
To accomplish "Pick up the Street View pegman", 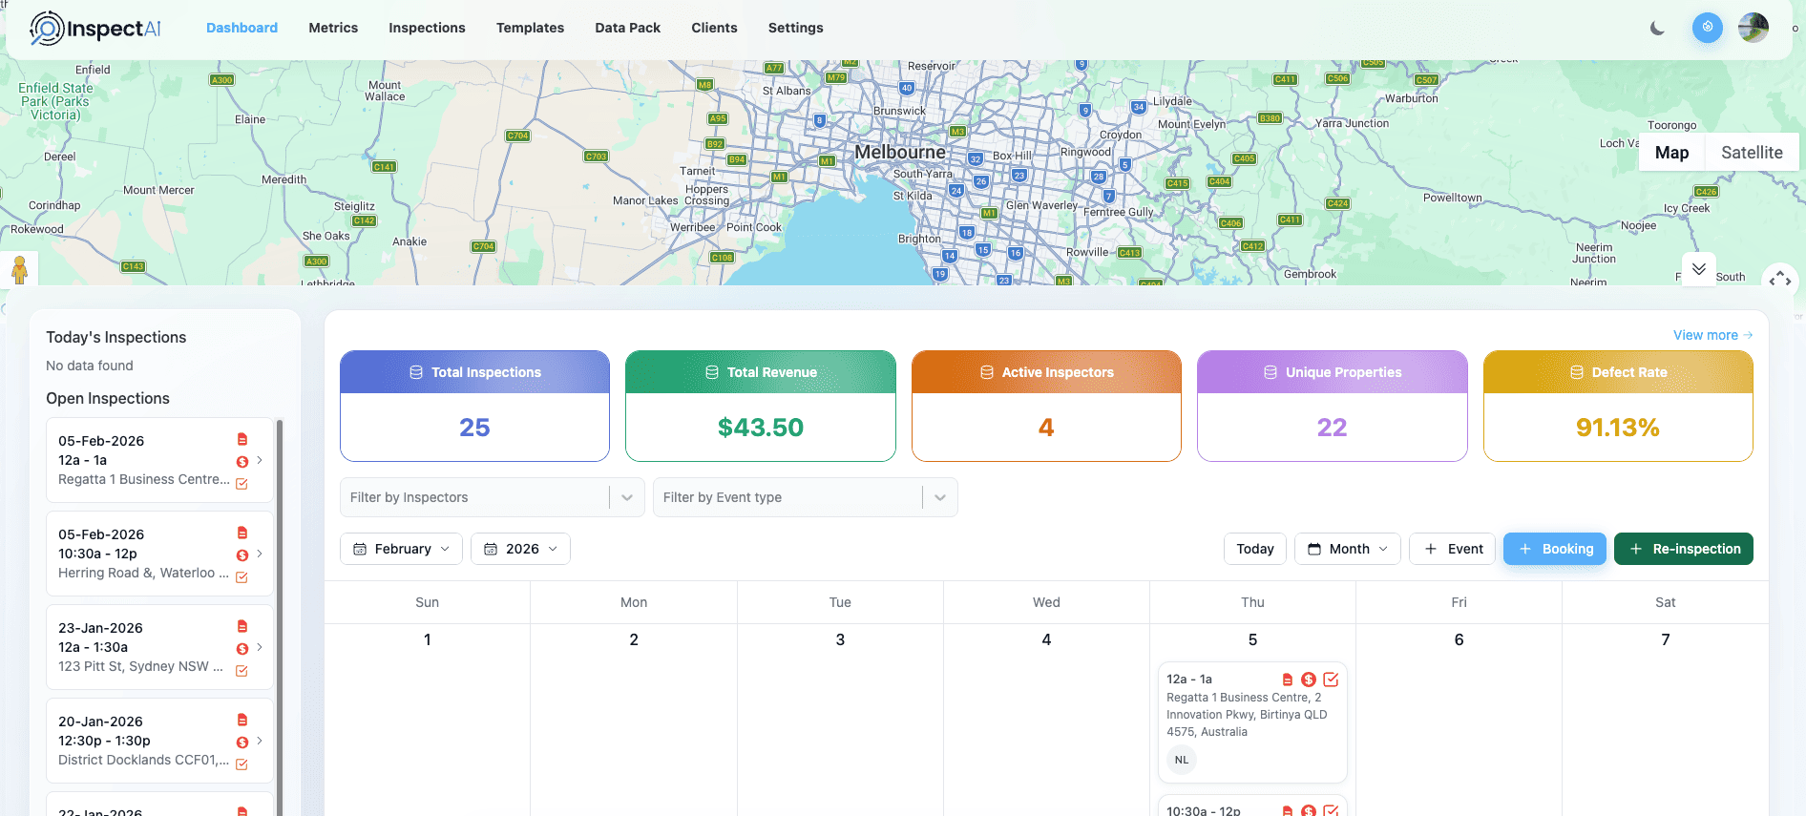I will point(19,269).
